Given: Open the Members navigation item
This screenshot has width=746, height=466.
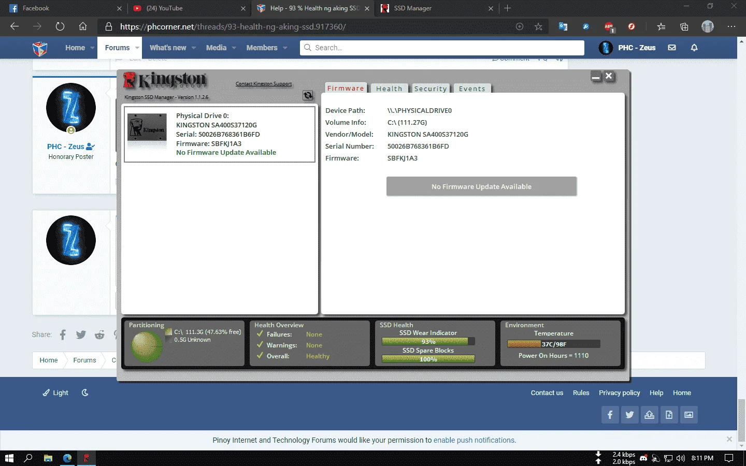Looking at the screenshot, I should (262, 48).
